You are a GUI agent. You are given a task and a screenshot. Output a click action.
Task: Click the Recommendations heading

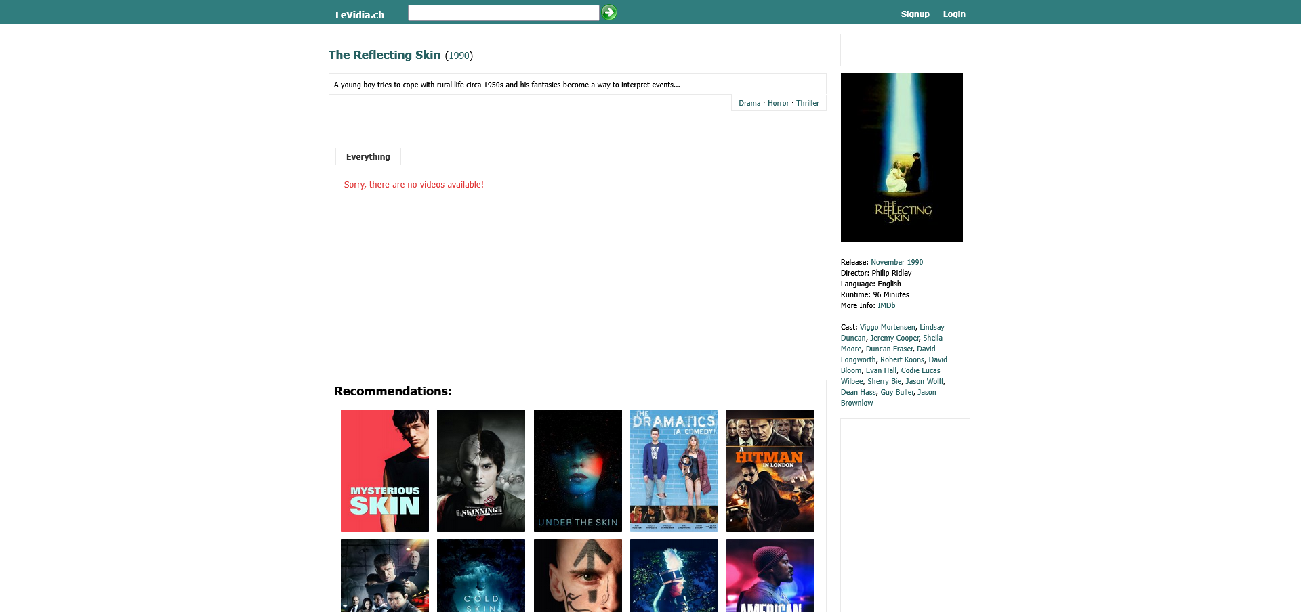393,391
